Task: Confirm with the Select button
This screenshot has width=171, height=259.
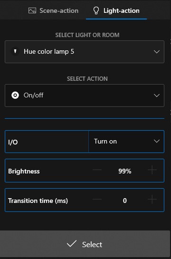Action: click(85, 244)
